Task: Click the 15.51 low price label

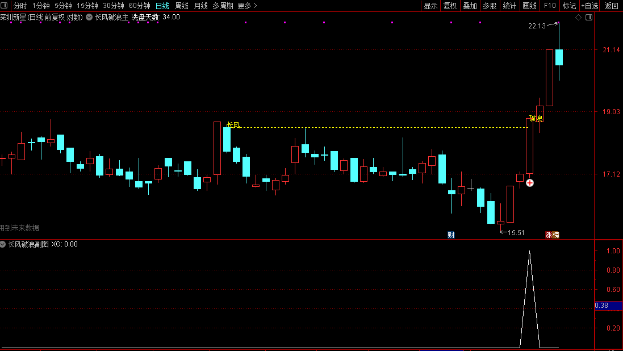Action: click(516, 232)
